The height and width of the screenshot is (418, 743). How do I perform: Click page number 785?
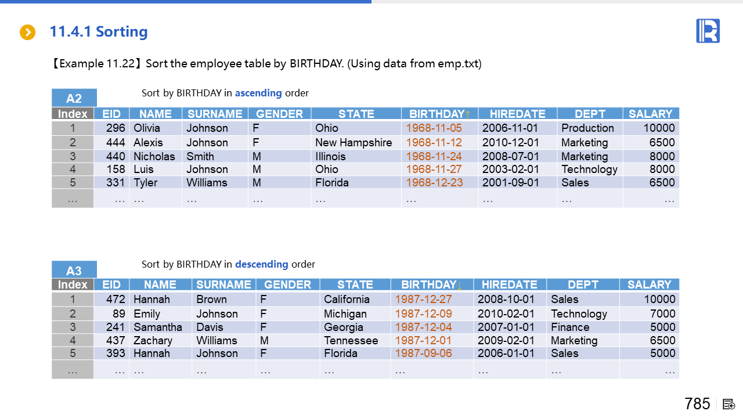[x=697, y=404]
